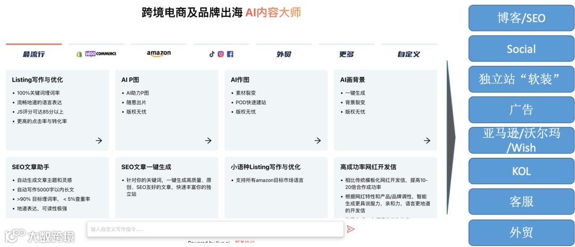Click the 独立站“软装” box
This screenshot has width=575, height=247.
click(521, 79)
